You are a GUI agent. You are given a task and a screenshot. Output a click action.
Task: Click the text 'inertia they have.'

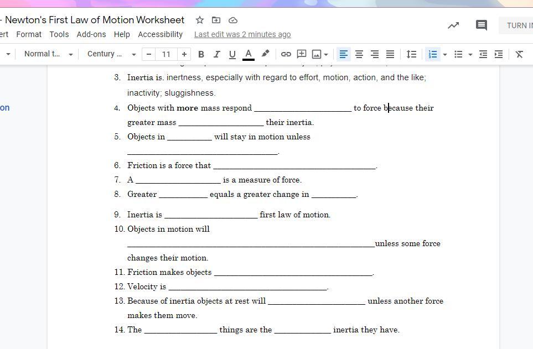pos(366,330)
